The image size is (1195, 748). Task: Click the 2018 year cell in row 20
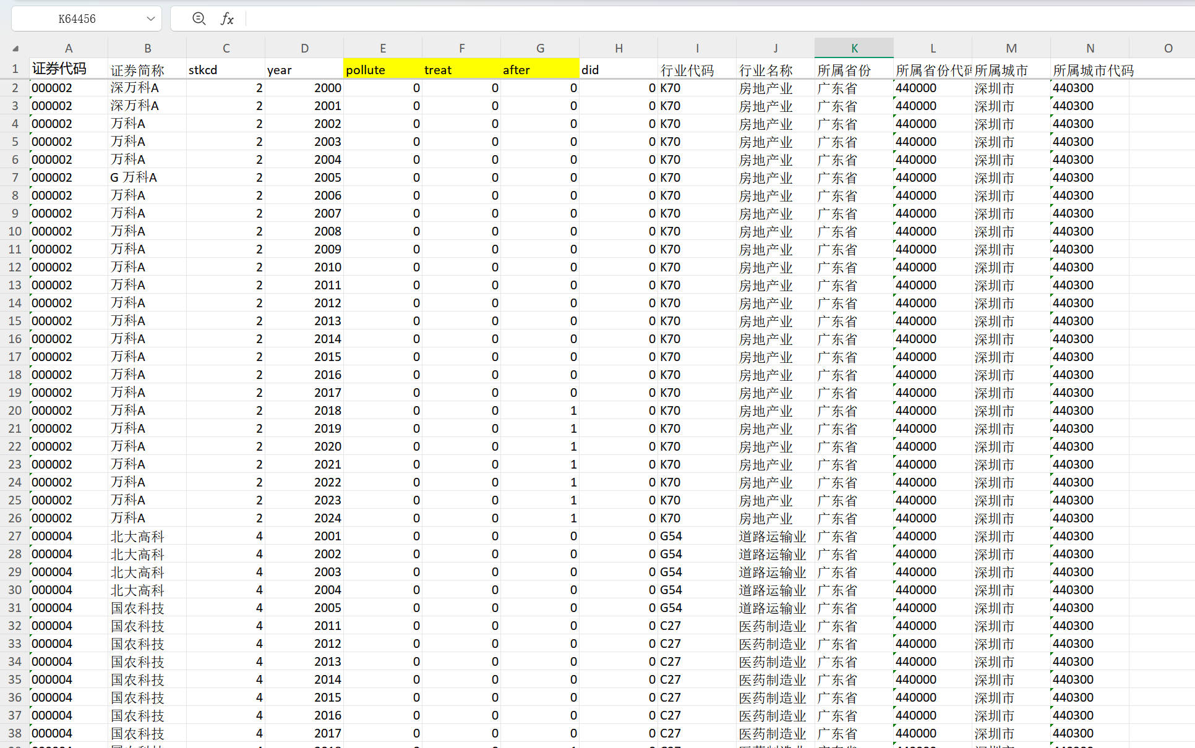pos(304,410)
